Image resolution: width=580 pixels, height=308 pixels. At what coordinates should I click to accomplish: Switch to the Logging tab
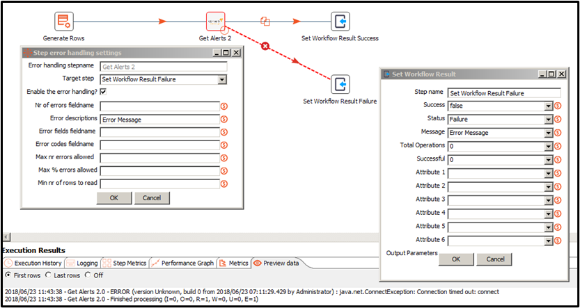83,264
